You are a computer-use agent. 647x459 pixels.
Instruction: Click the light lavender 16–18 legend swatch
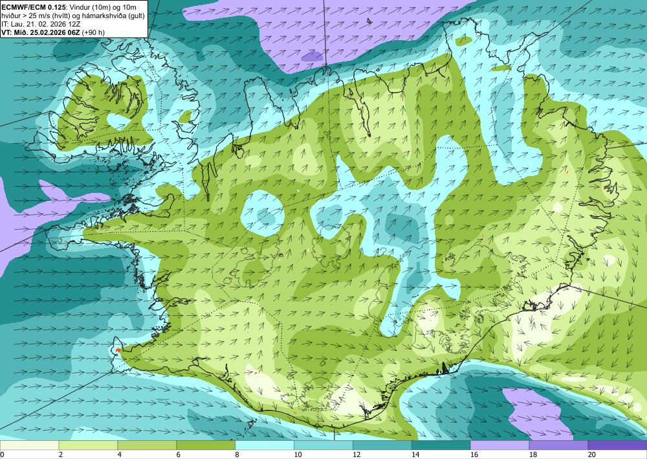pyautogui.click(x=499, y=445)
